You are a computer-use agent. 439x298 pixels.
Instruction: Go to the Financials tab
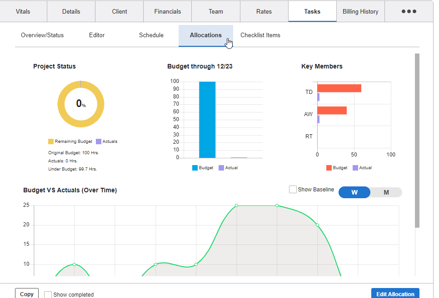[167, 11]
